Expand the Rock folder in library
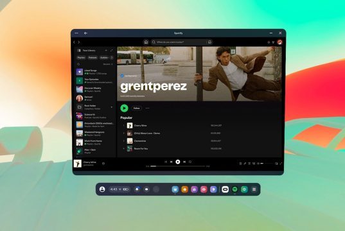The image size is (345, 231). pyautogui.click(x=112, y=107)
